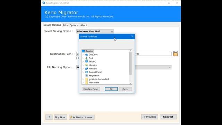The width and height of the screenshot is (222, 125).
Task: Select the 'Recycle Bin' text label
Action: click(x=94, y=76)
